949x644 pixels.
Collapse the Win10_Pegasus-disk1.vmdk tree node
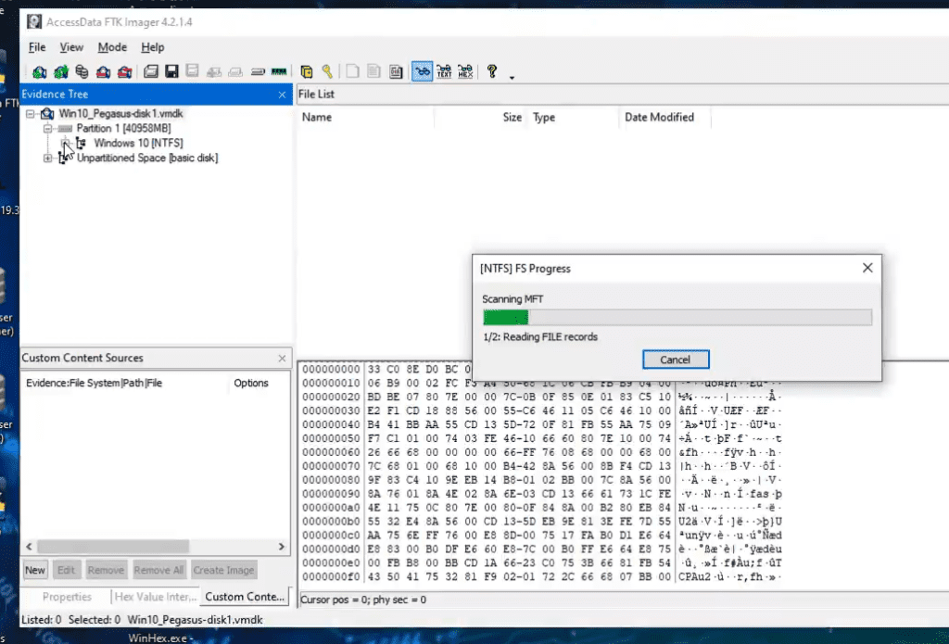(31, 114)
